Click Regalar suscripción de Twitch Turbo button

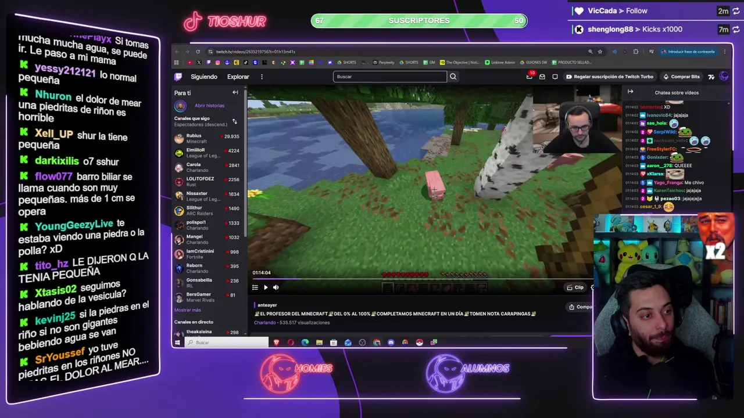pos(610,77)
